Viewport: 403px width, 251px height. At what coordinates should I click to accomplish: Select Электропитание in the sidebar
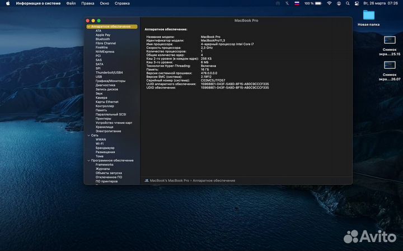[108, 131]
